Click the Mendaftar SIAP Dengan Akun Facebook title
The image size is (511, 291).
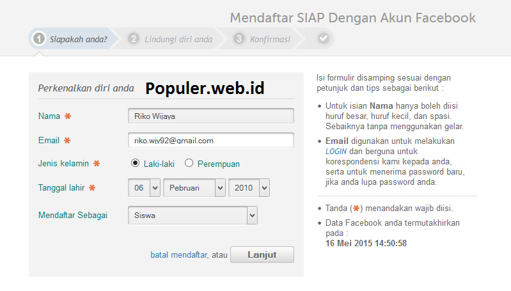click(353, 18)
